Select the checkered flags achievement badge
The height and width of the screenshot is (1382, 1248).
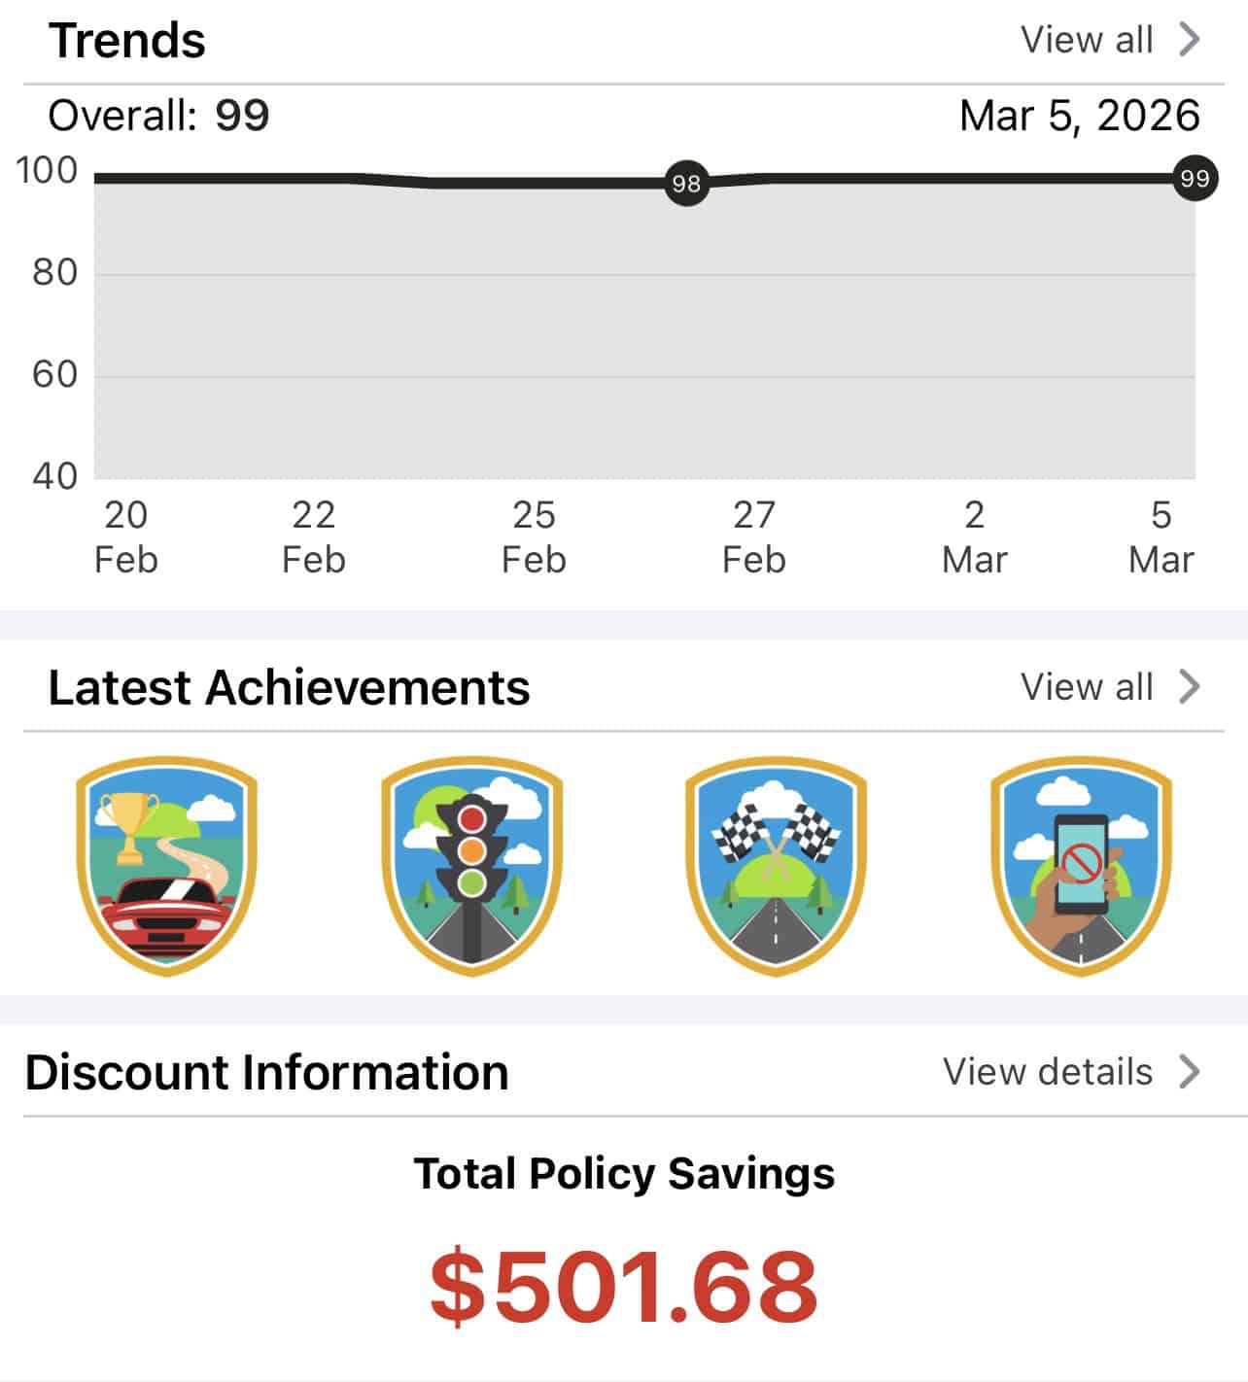pos(776,866)
